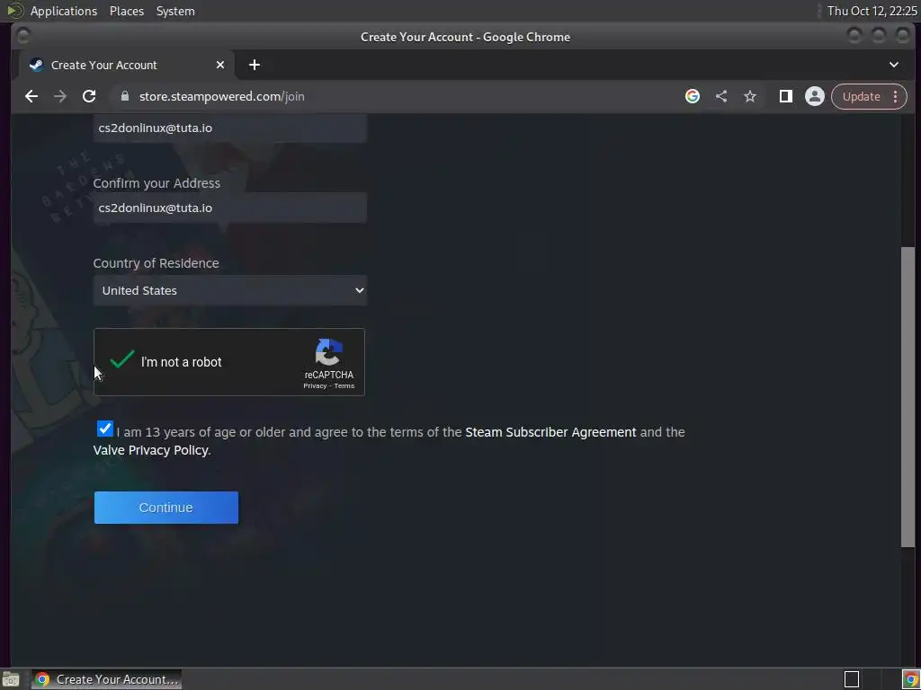Open the Steam Subscriber Agreement link
Viewport: 921px width, 690px height.
click(550, 432)
